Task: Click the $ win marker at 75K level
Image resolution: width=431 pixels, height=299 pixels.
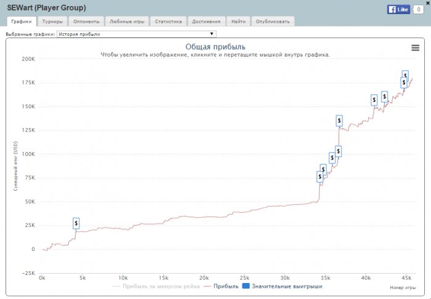Action: pyautogui.click(x=320, y=177)
